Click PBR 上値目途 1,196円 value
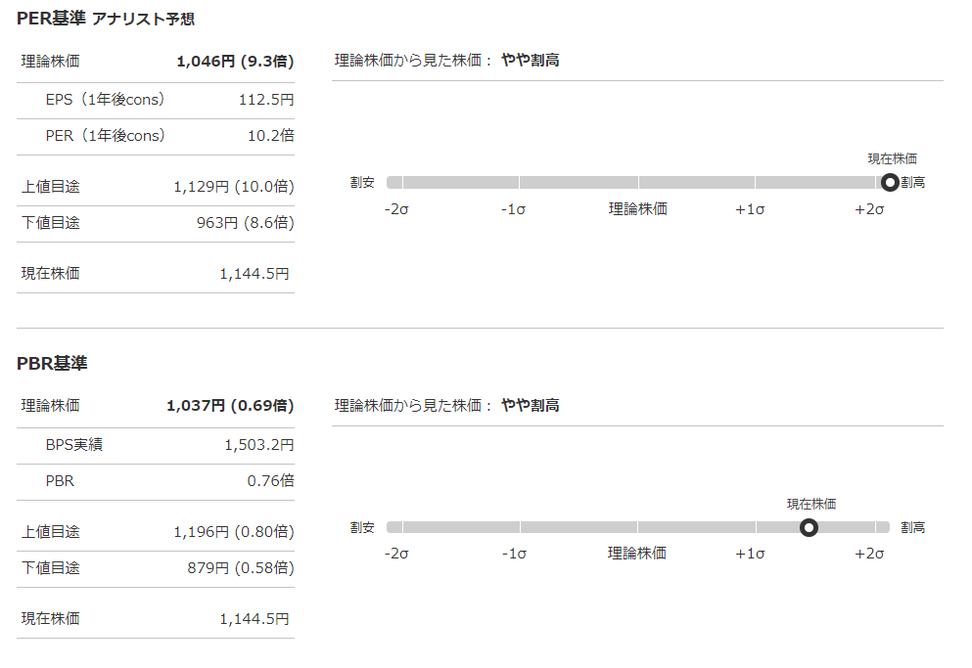Viewport: 972px width, 668px height. click(x=234, y=532)
